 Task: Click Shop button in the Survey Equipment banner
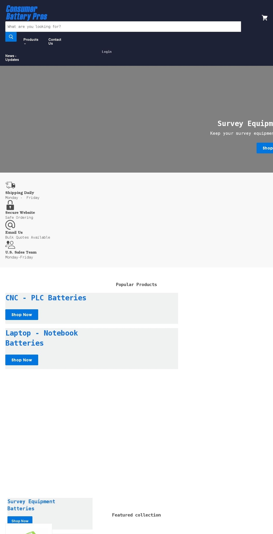point(265,148)
